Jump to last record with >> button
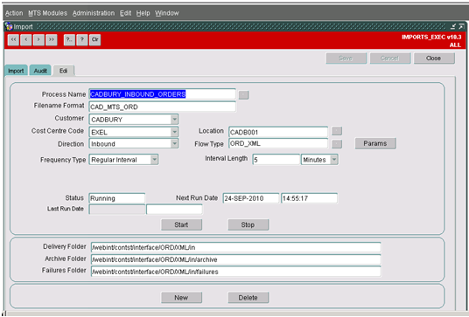Image resolution: width=469 pixels, height=317 pixels. [52, 39]
